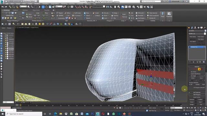Open the Select tab in Scene Explorer
Screen dimensions: 207x116
(4, 28)
